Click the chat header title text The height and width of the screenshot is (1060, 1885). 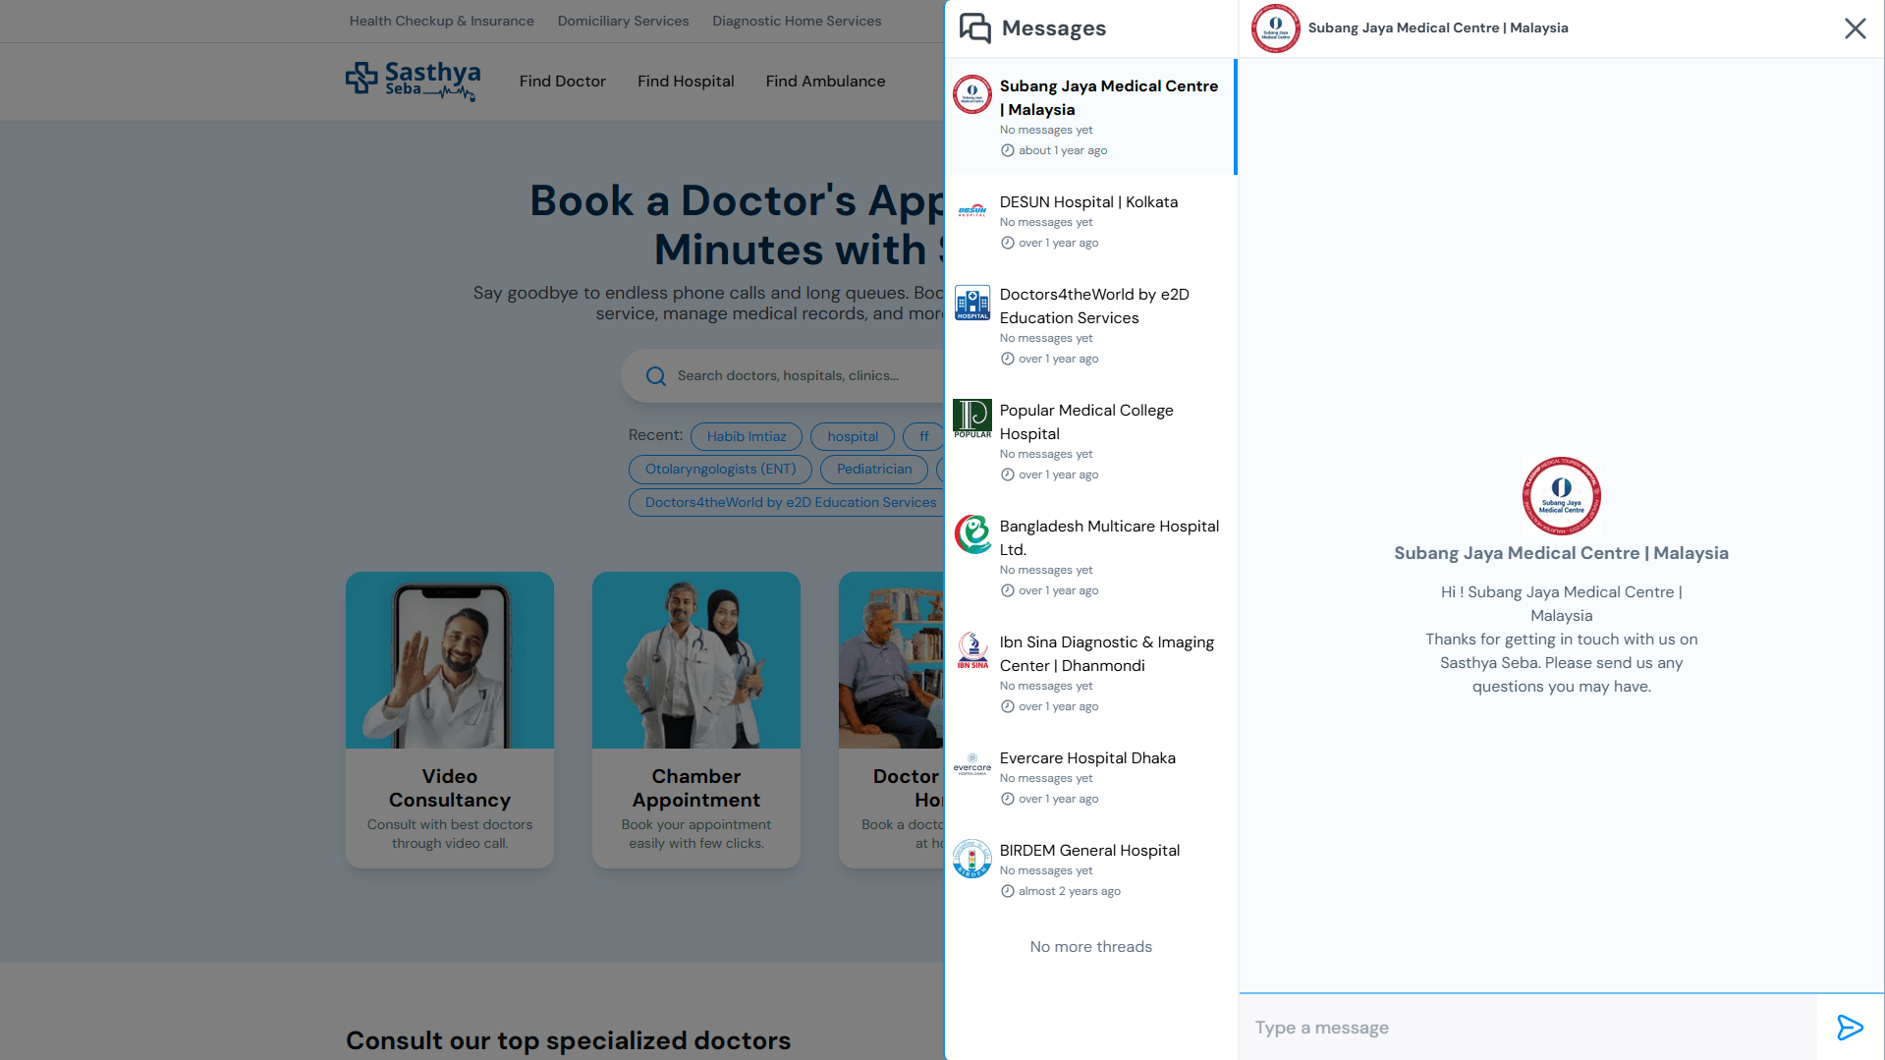1438,28
